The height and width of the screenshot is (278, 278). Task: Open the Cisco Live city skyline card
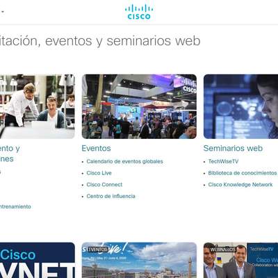[x=139, y=260]
